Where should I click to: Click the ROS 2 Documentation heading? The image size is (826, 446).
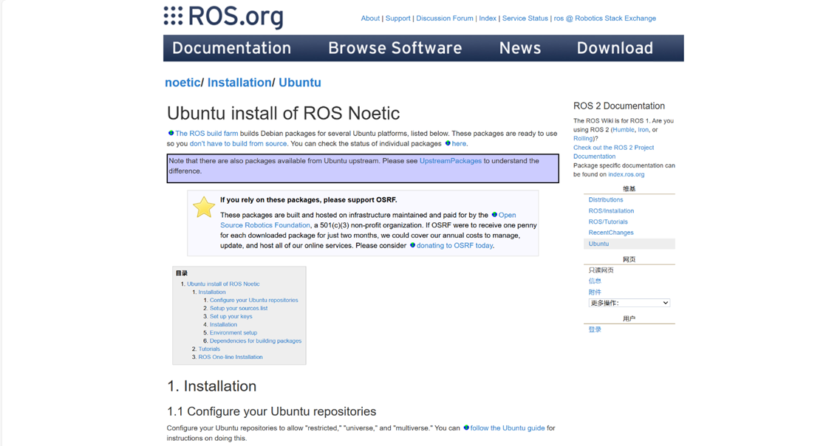619,106
